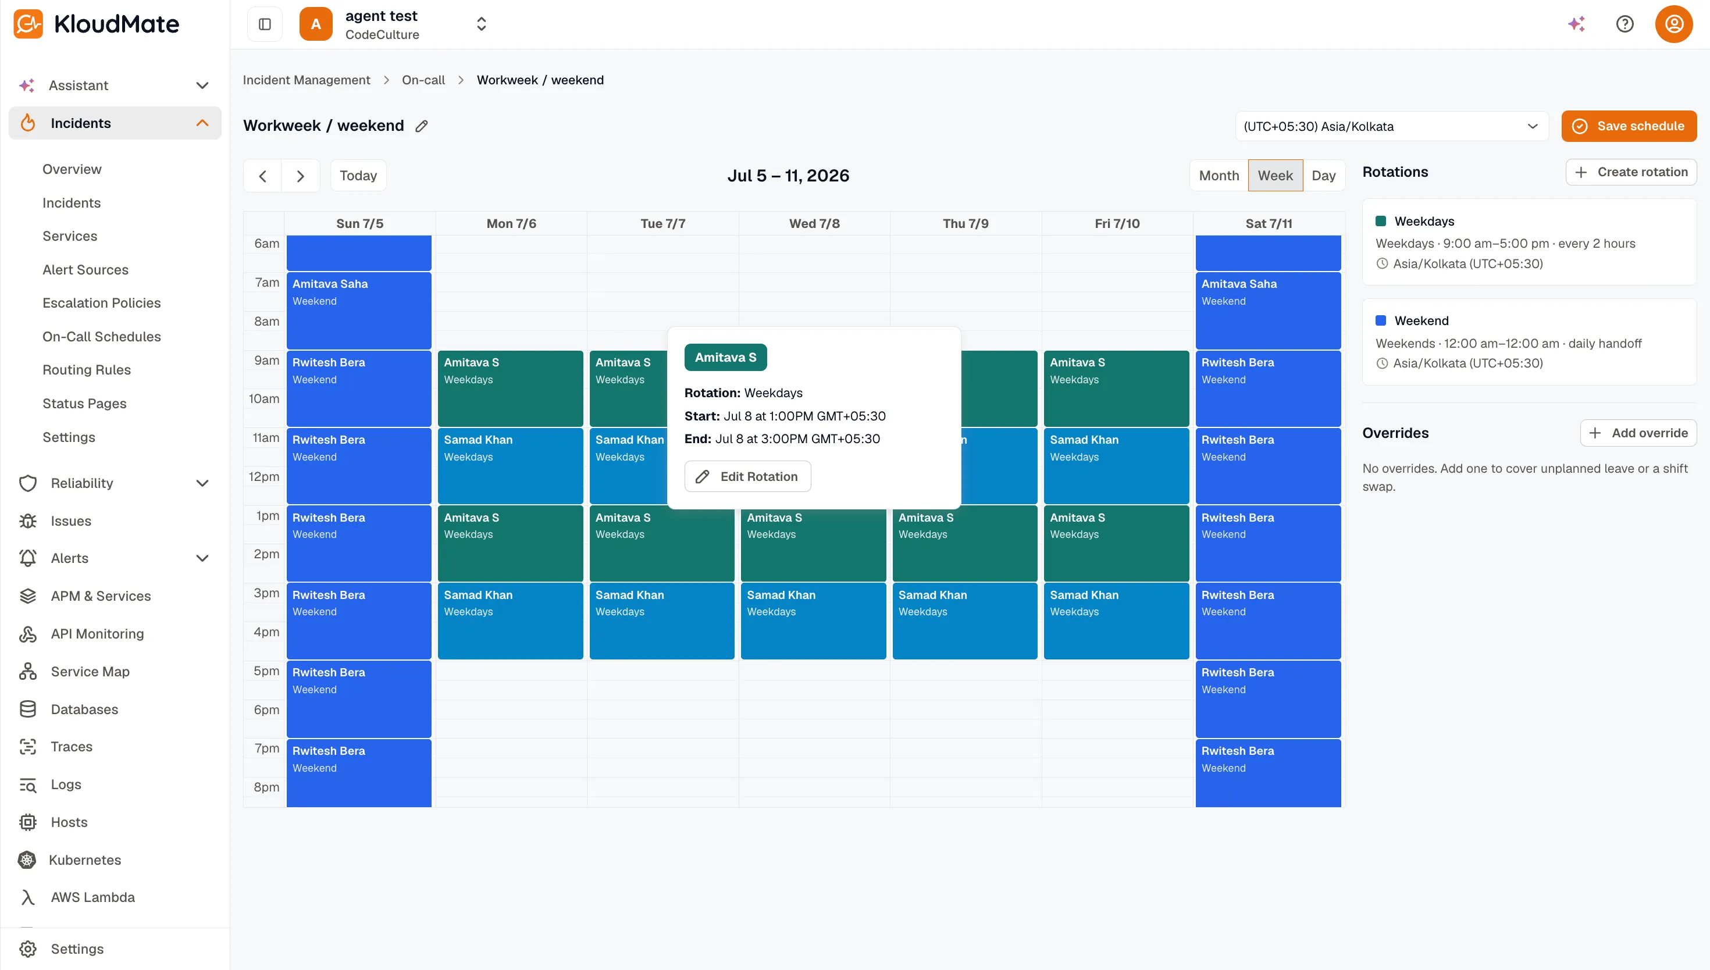This screenshot has height=970, width=1710.
Task: Click the blue Weekend rotation color swatch
Action: (x=1381, y=320)
